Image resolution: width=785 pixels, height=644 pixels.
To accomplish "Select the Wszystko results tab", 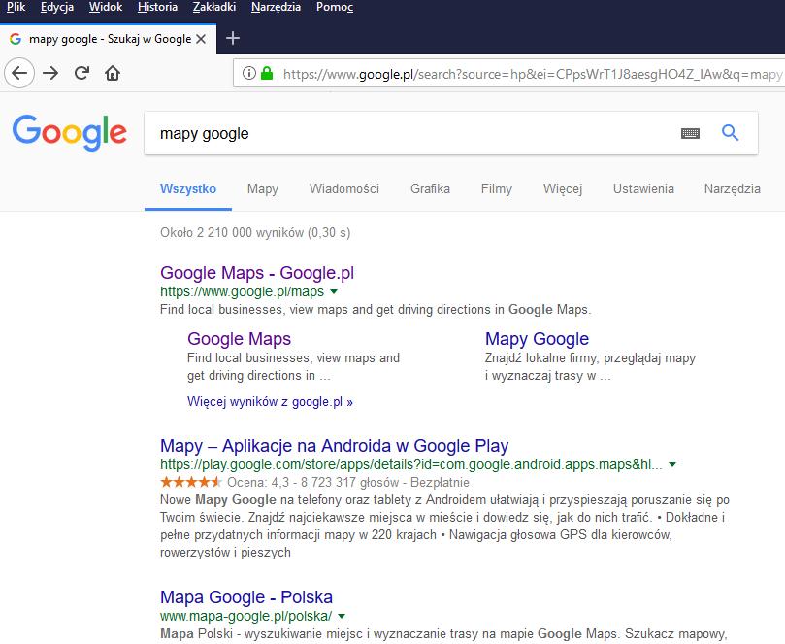I will point(188,189).
